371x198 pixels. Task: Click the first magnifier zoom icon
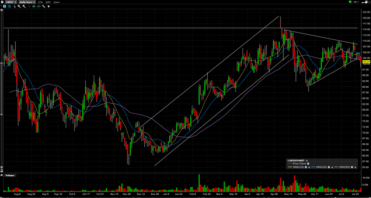point(19,6)
